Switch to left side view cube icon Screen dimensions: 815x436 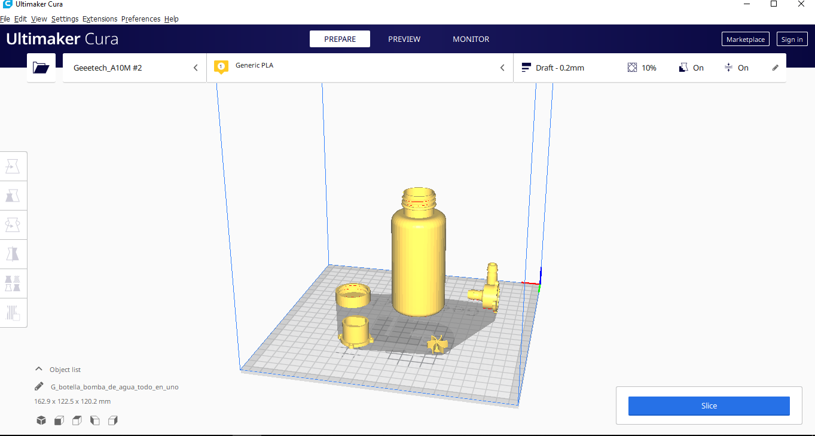pyautogui.click(x=95, y=420)
